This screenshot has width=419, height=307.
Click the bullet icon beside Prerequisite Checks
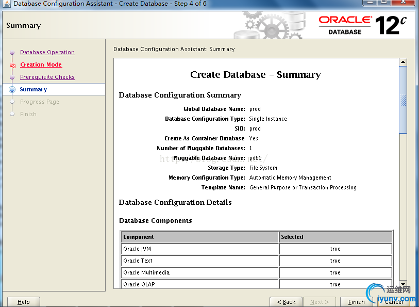[12, 77]
